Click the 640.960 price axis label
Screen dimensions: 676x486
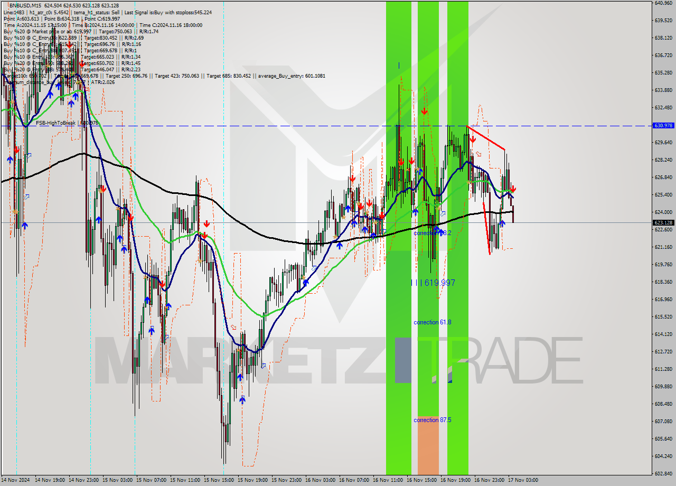663,3
